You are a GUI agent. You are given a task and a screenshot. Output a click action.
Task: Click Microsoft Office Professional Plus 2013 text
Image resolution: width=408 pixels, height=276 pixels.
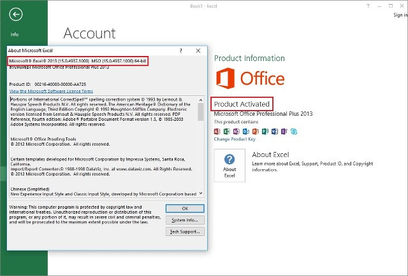click(263, 114)
